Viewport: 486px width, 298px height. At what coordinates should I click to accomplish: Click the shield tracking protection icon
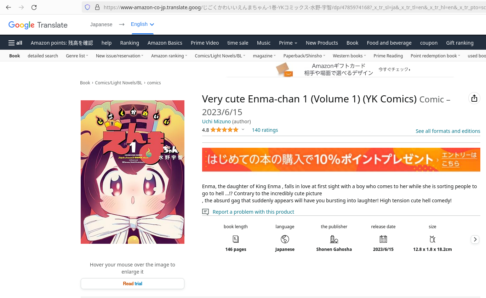[x=87, y=7]
